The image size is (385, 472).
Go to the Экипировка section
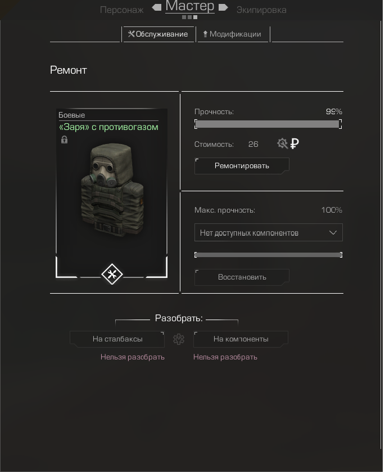click(x=261, y=10)
